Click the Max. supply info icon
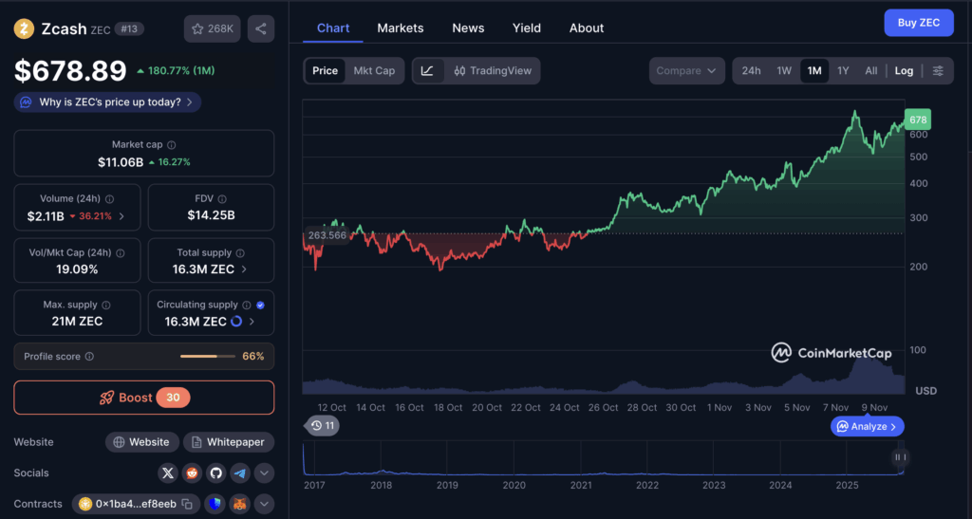 106,305
